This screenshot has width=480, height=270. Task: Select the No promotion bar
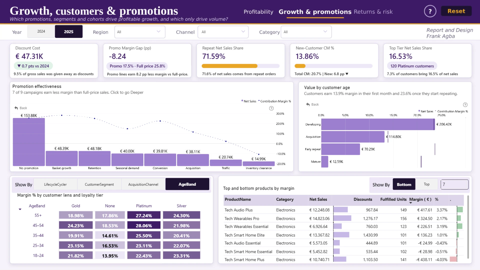pos(29,142)
